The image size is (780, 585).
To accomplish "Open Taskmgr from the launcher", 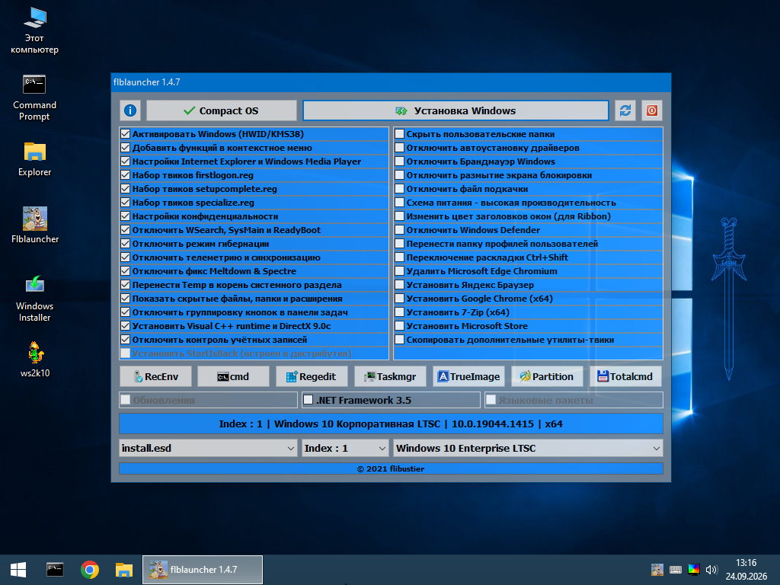I will [x=390, y=376].
